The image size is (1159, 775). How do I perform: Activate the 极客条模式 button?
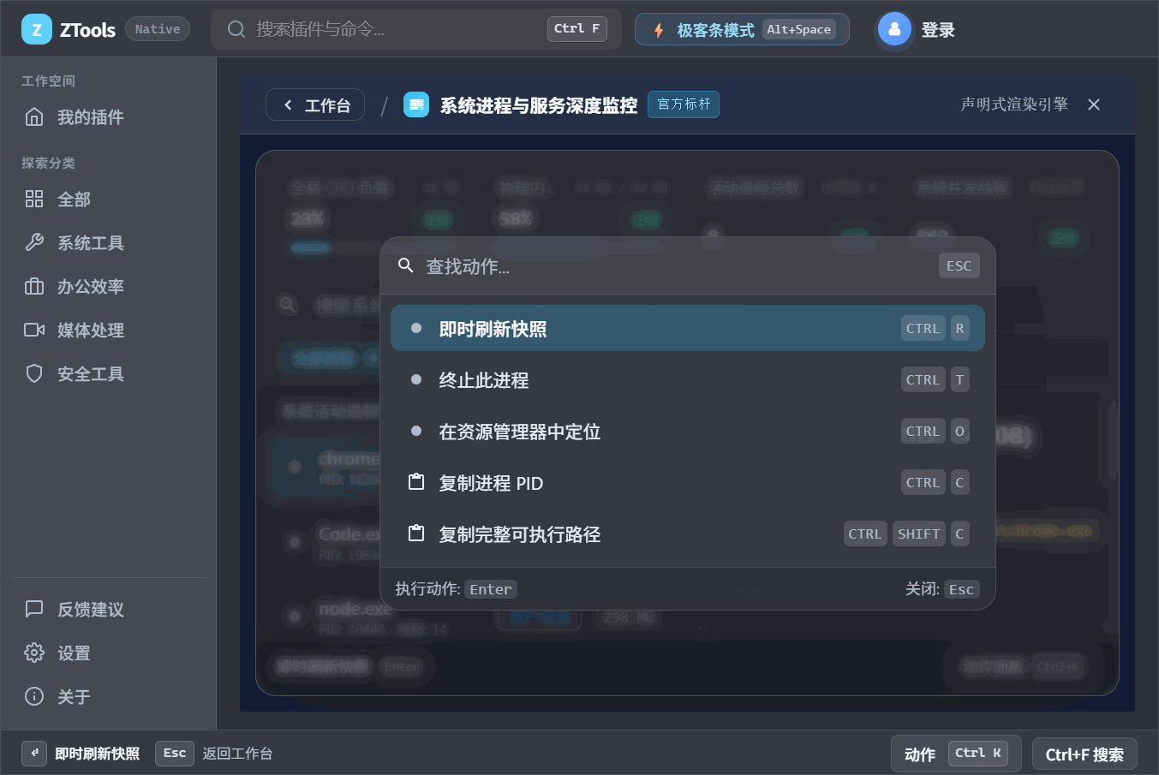pos(742,29)
